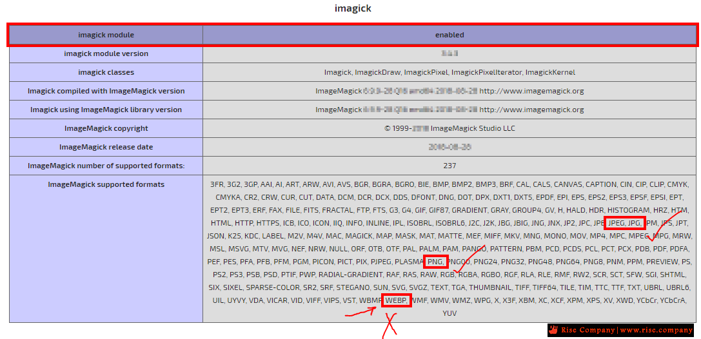Select "VICAR" in the formats list

click(x=277, y=301)
